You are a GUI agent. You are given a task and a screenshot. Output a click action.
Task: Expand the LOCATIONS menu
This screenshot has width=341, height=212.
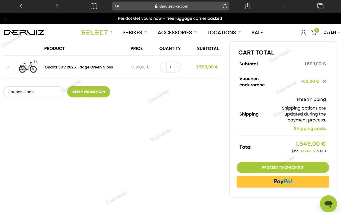point(224,32)
